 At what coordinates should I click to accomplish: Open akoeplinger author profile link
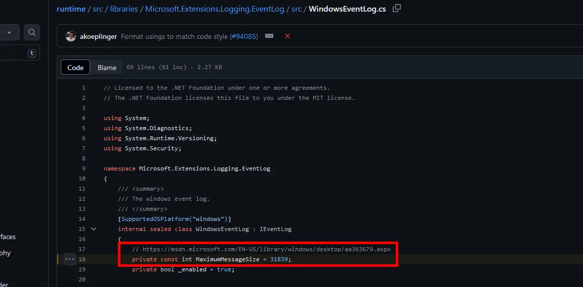[x=98, y=36]
